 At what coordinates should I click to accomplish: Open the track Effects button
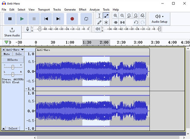point(12,60)
